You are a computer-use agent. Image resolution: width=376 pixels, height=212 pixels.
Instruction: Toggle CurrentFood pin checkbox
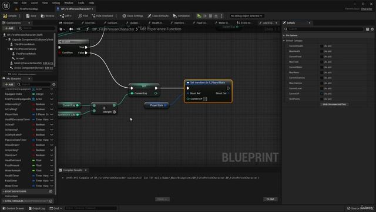321,57
